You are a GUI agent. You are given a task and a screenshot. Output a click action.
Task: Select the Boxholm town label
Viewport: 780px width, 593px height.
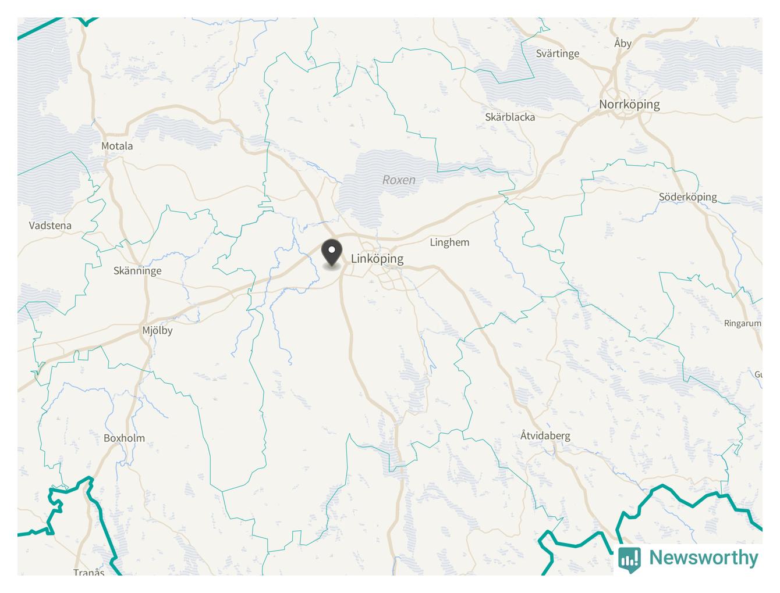click(124, 438)
